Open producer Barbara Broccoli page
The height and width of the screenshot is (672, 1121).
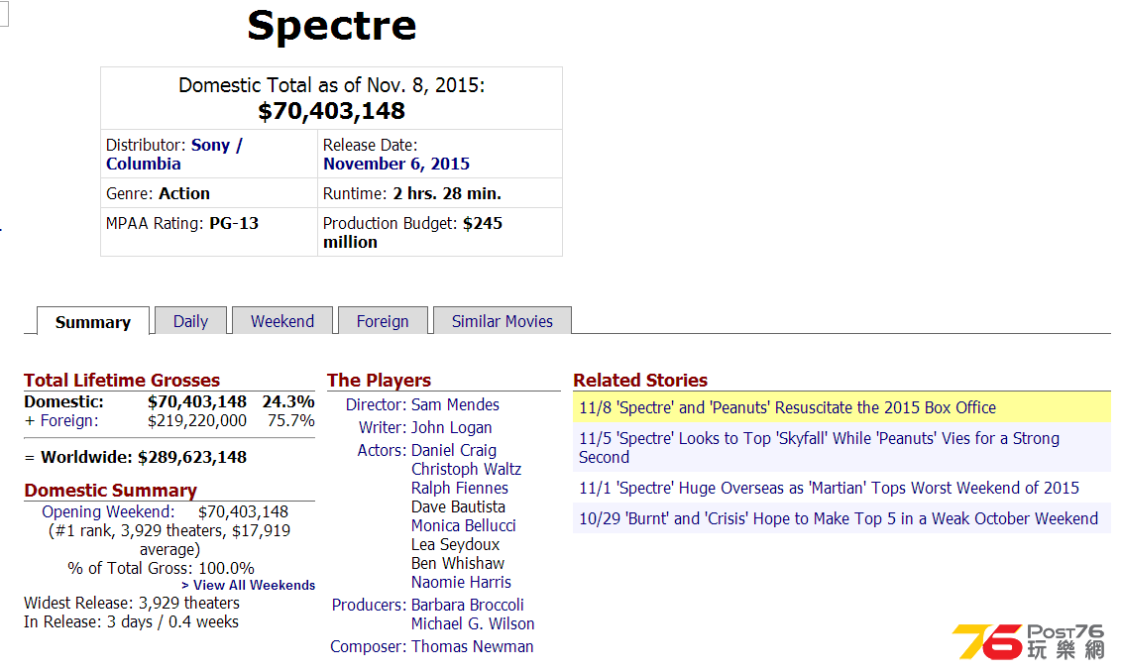point(468,605)
